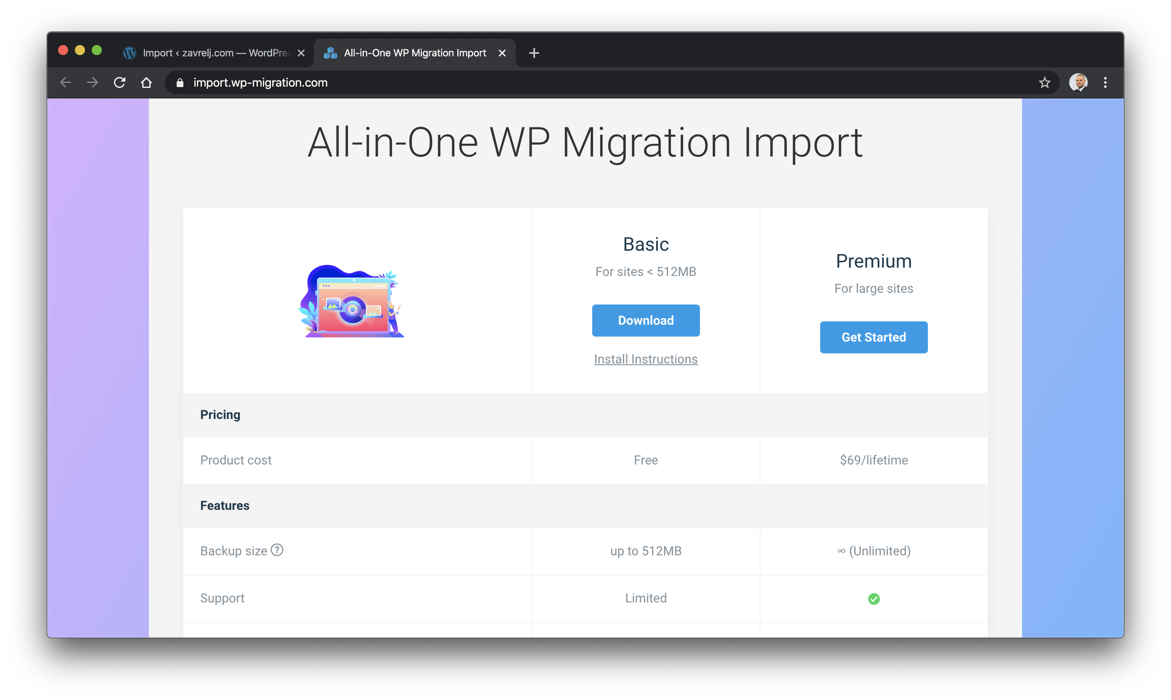The height and width of the screenshot is (700, 1171).
Task: Click the migration illustration image
Action: pos(351,301)
